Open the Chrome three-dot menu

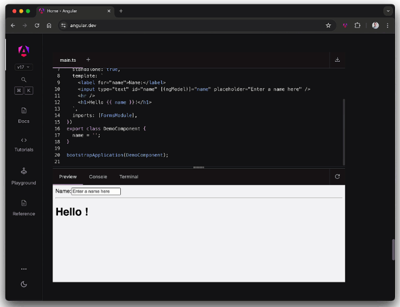click(x=388, y=25)
